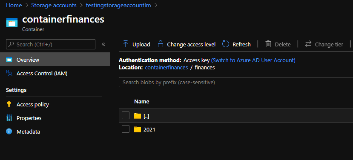
Task: Click the 'finances' path text
Action: click(x=205, y=67)
